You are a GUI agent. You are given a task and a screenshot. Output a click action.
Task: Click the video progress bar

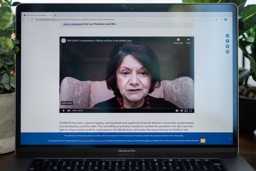(x=127, y=108)
